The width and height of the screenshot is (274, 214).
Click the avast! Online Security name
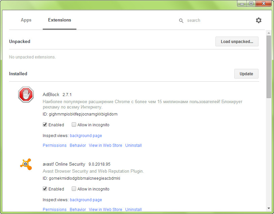tap(64, 164)
